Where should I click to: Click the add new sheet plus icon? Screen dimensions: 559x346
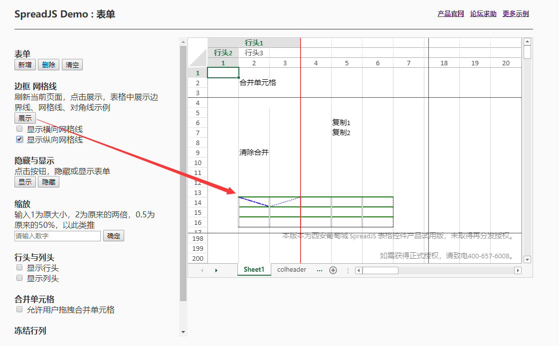click(333, 270)
